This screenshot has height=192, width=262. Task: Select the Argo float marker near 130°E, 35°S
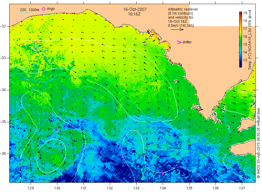56,129
